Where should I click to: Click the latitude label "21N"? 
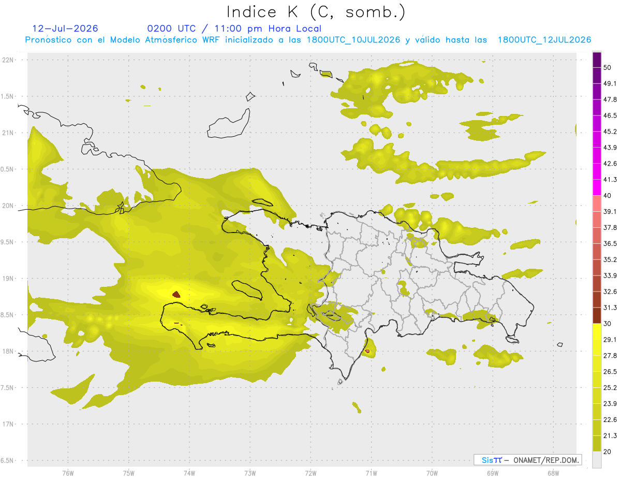pyautogui.click(x=8, y=133)
